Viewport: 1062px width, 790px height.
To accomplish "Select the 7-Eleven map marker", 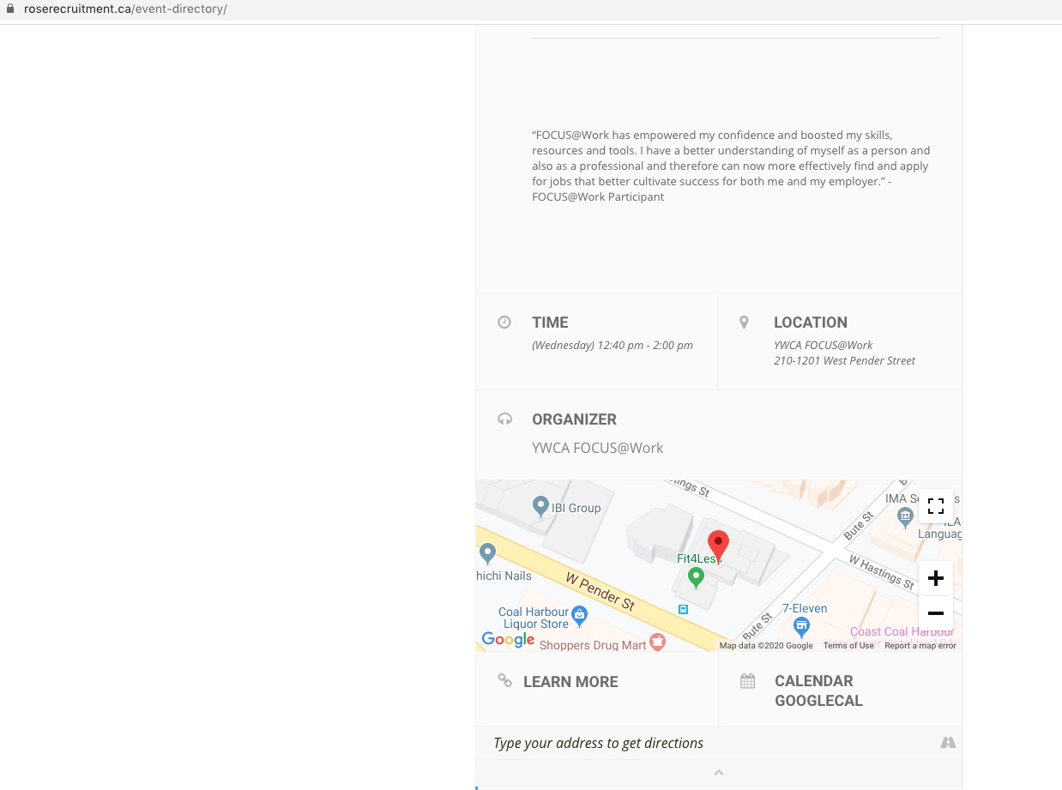I will click(801, 625).
